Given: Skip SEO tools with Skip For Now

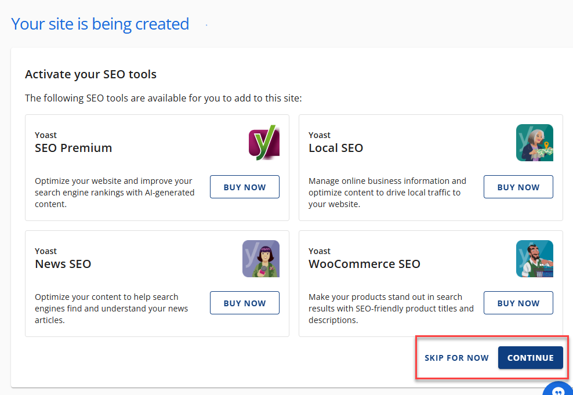Looking at the screenshot, I should coord(456,358).
